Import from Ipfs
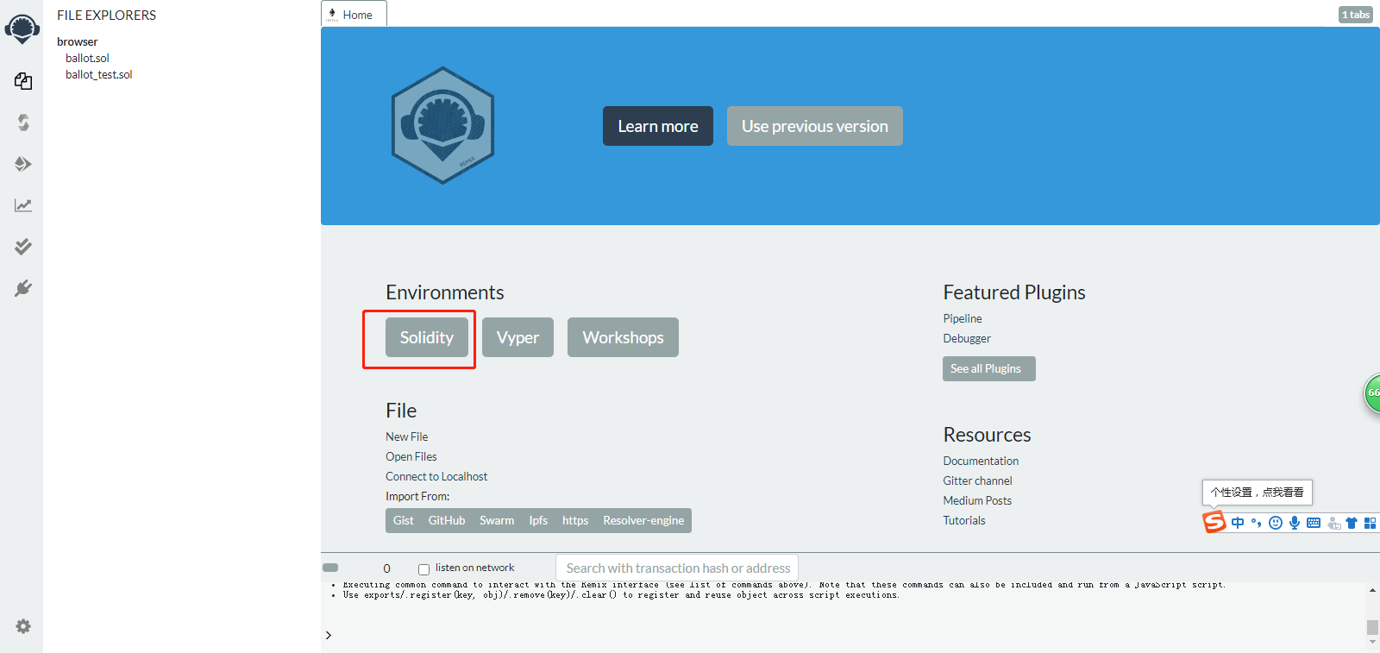 (538, 520)
